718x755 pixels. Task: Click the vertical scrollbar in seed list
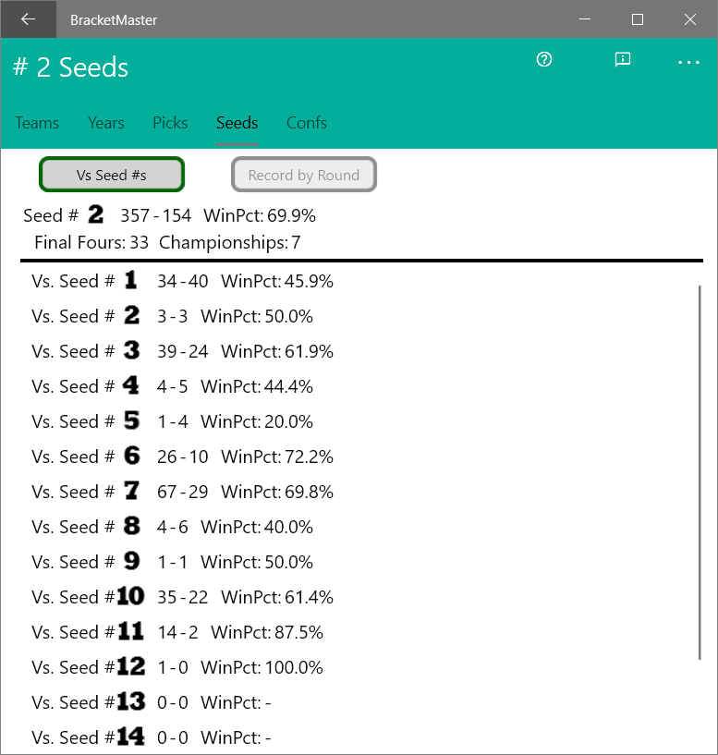[700, 471]
